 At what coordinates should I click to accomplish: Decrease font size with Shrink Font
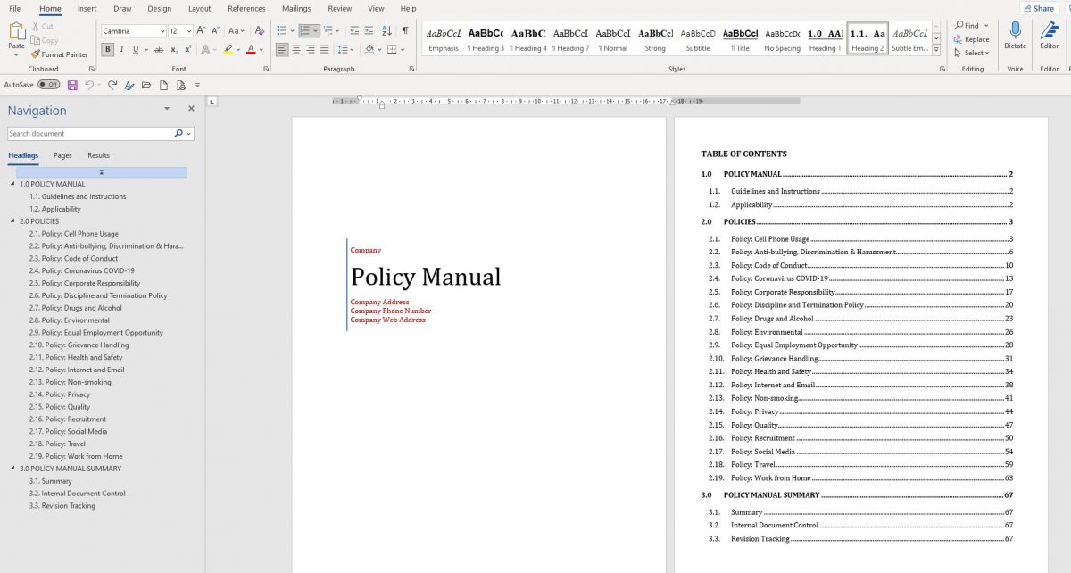pyautogui.click(x=214, y=31)
